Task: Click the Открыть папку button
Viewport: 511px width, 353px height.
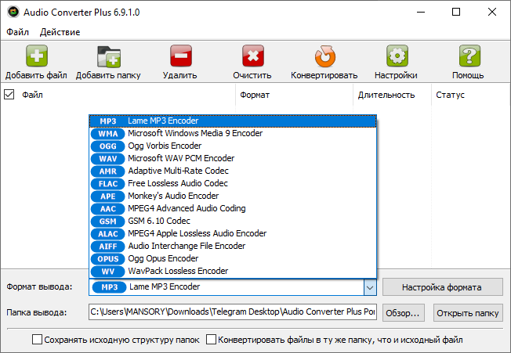Action: pos(468,313)
